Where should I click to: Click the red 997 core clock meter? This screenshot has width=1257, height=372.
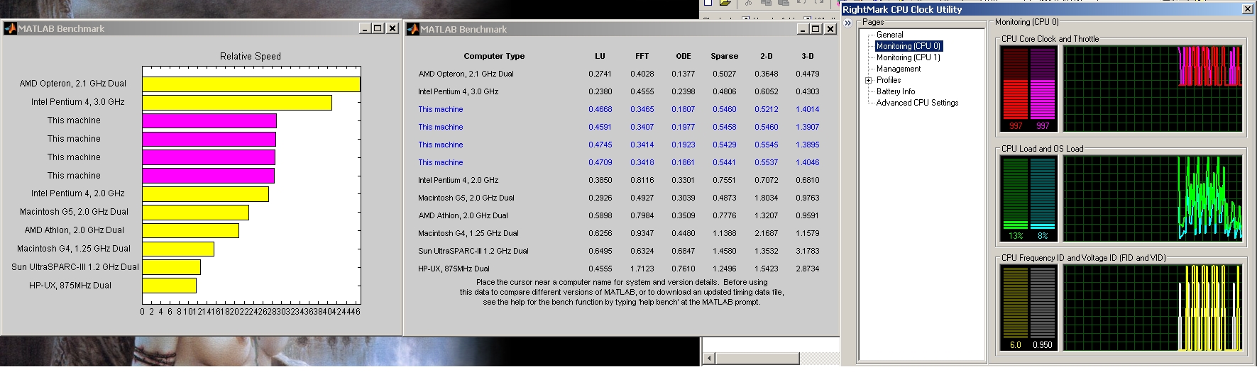point(1016,89)
